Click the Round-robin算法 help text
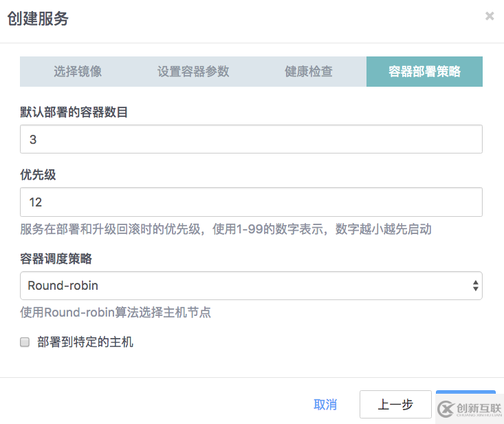Viewport: 504px width, 424px height. click(x=116, y=312)
